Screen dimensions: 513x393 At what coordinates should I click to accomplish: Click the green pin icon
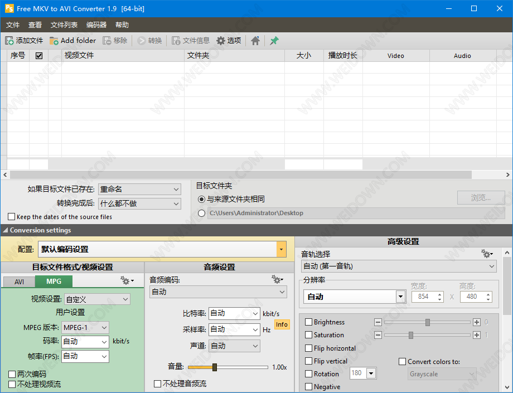274,41
